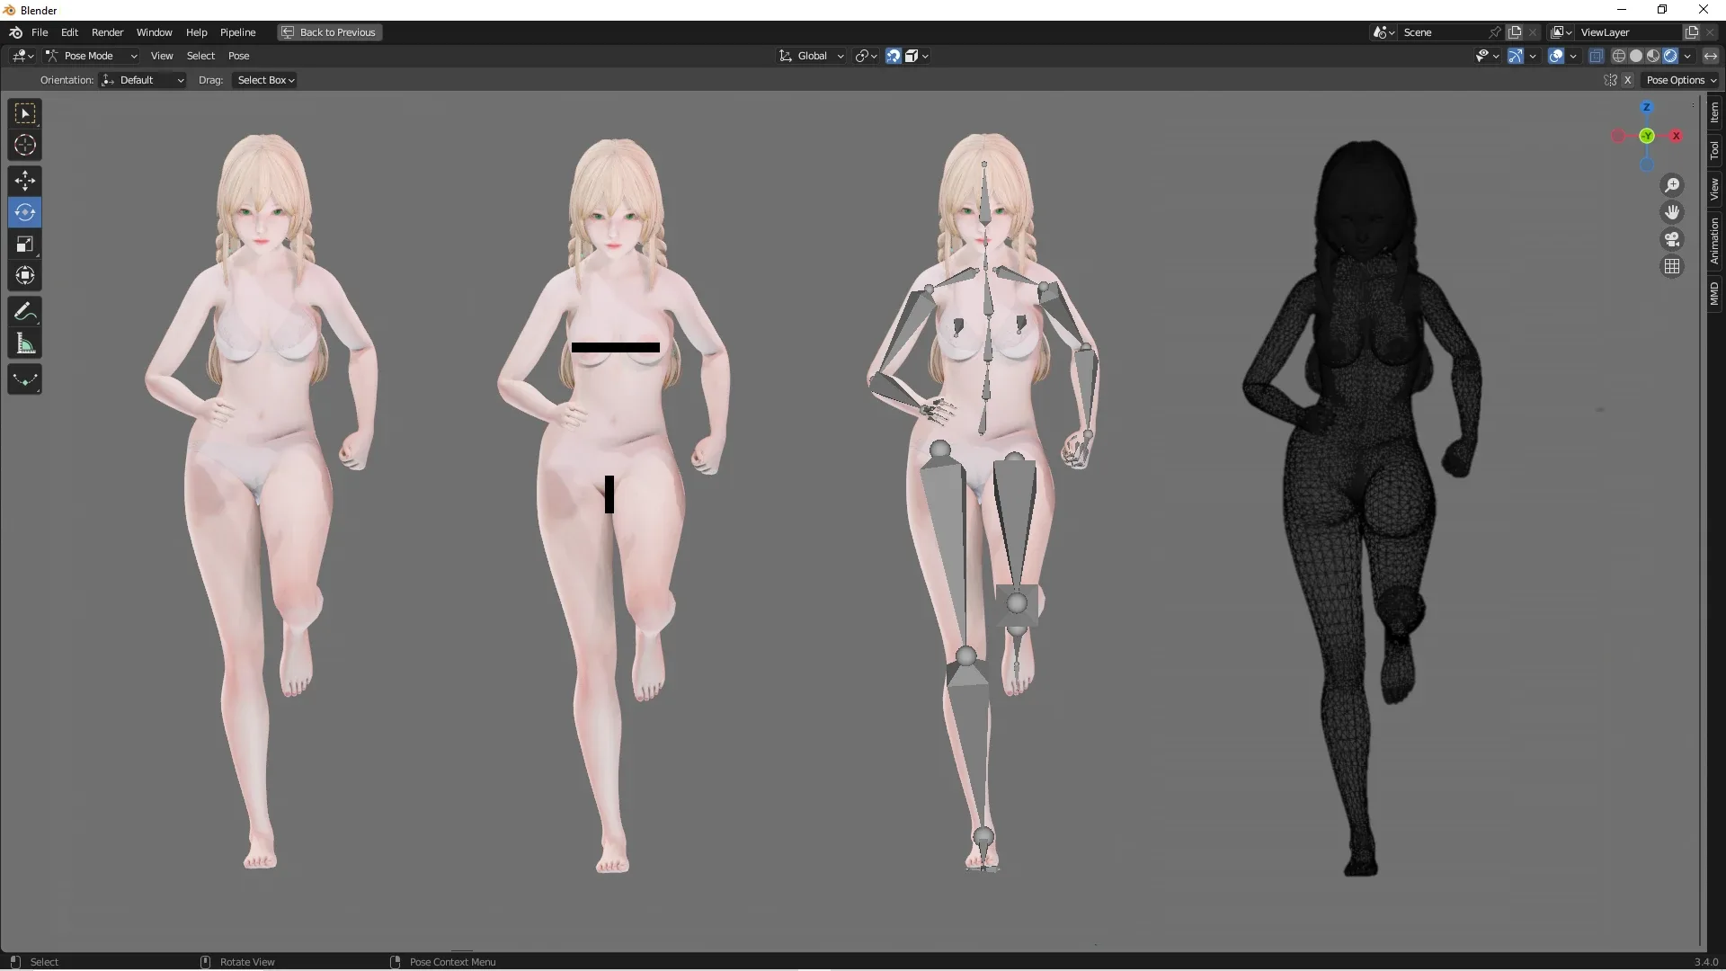Open the Select Box drag dropdown
The image size is (1726, 971).
[x=265, y=80]
